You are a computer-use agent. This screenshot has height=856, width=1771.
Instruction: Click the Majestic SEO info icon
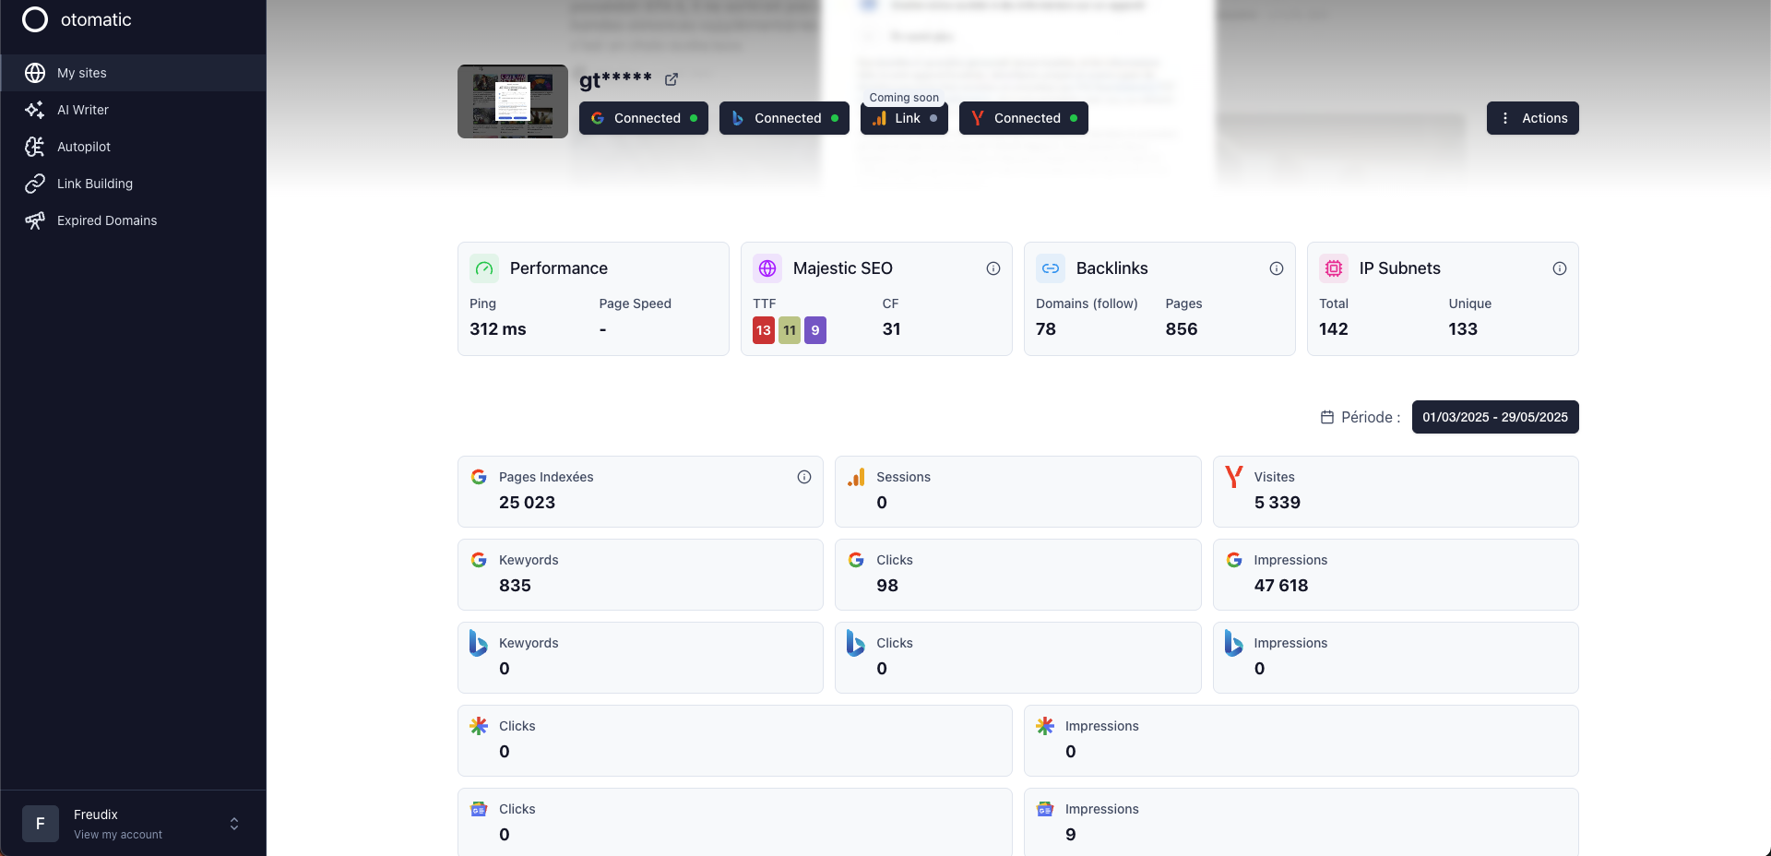coord(993,268)
